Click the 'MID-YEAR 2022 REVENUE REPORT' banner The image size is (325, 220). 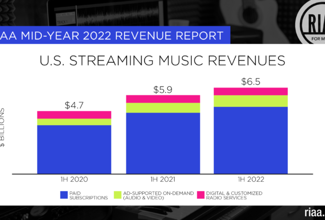pos(115,35)
